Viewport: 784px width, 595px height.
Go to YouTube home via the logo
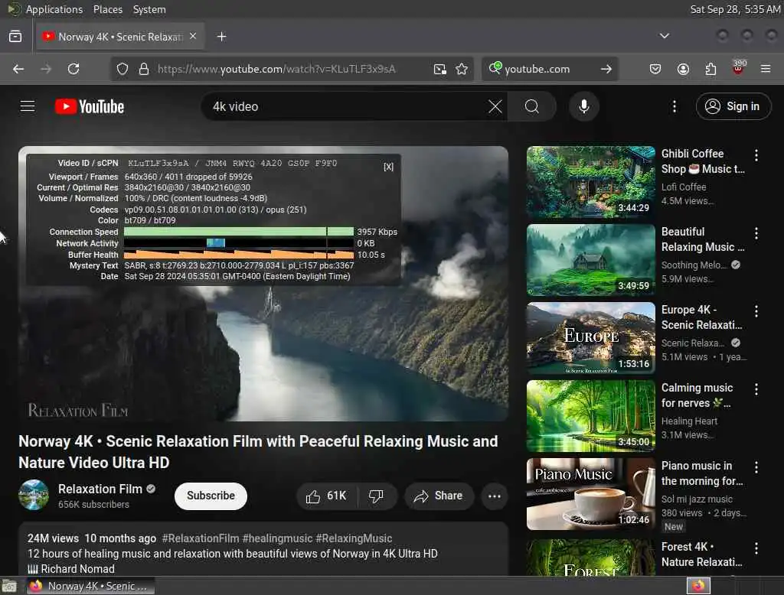pos(90,106)
